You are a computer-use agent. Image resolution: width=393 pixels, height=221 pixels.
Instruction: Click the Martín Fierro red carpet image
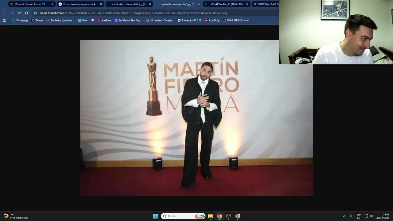196,118
